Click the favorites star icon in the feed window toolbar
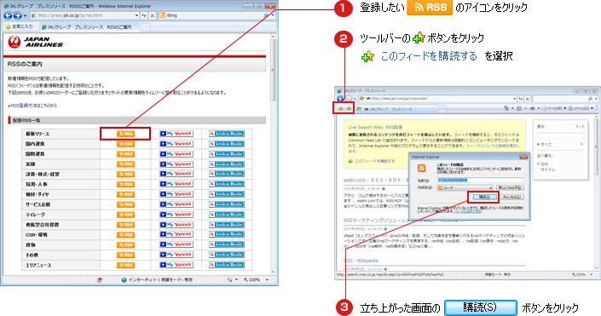Viewport: 601px width, 316px height. pos(340,109)
